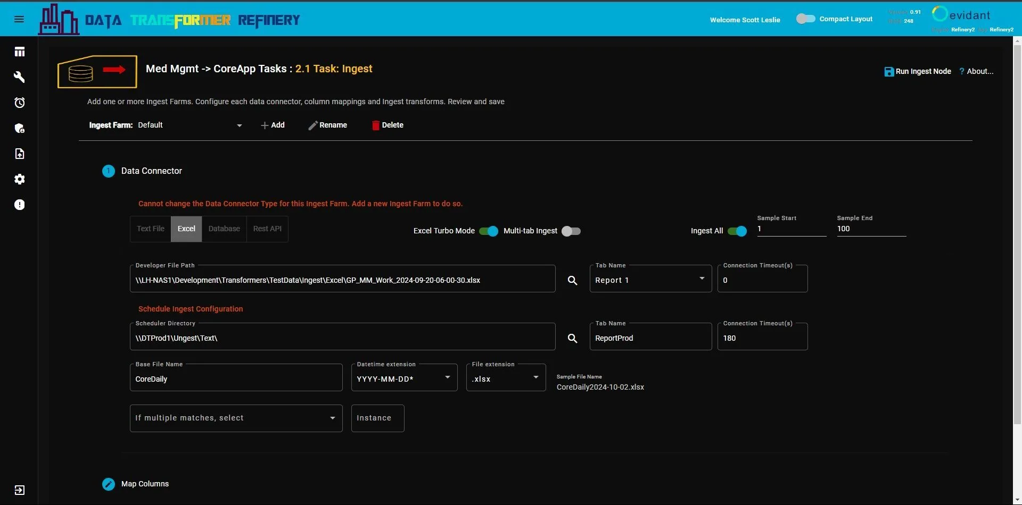This screenshot has height=505, width=1022.
Task: Disable Excel Turbo Mode toggle
Action: tap(488, 231)
